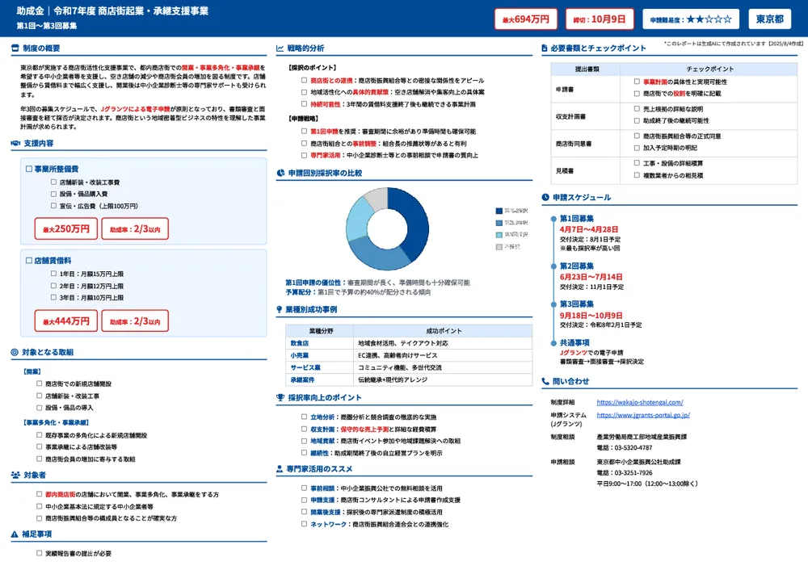
Task: Click 助成率 2/3以内 badge under 店舗賃借料
Action: coord(135,321)
